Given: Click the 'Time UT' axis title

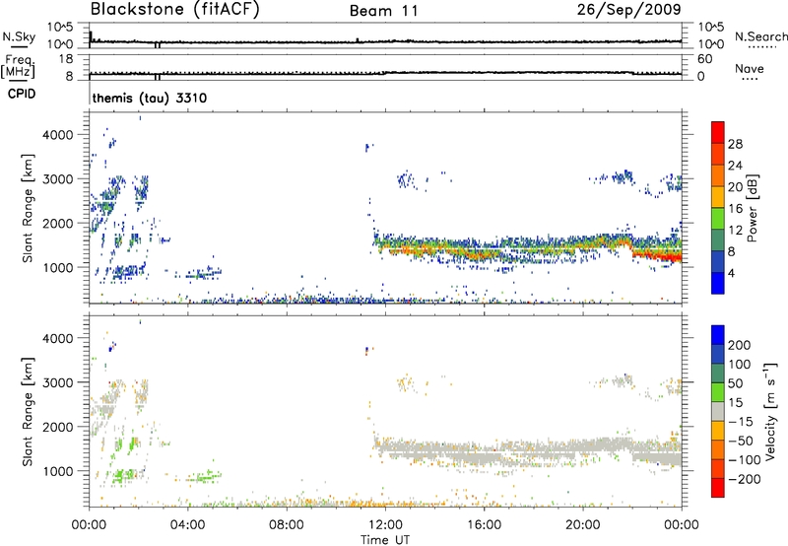Looking at the screenshot, I should [x=385, y=540].
